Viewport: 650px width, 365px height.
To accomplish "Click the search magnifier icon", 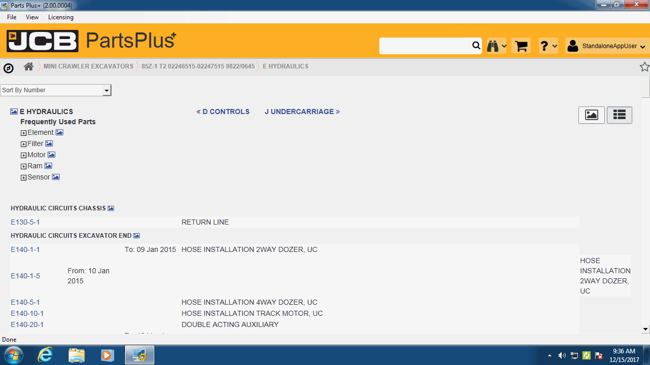I will 476,46.
